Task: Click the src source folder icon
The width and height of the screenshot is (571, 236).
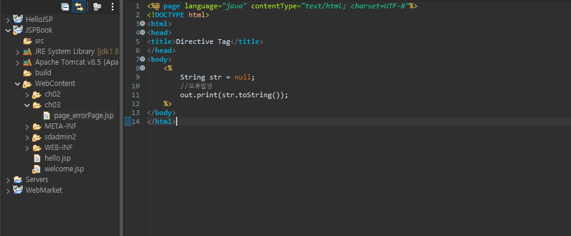Action: tap(27, 41)
